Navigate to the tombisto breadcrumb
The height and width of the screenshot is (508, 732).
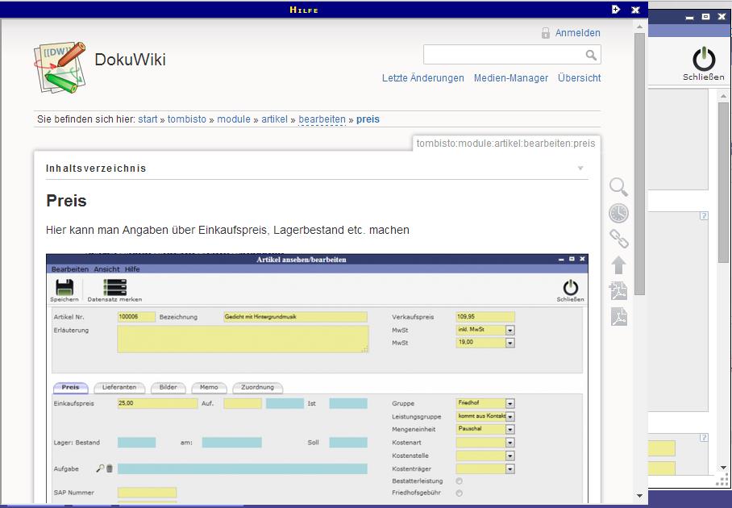coord(187,119)
